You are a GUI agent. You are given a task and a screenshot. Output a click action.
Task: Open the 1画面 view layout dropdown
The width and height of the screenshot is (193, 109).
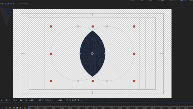click(x=62, y=100)
